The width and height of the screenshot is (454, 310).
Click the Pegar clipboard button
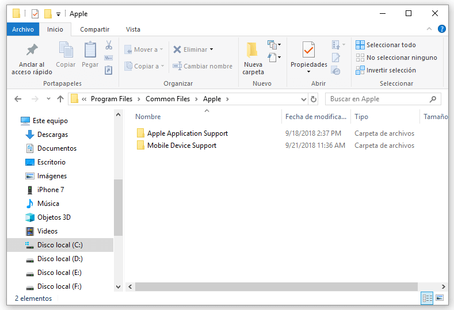pyautogui.click(x=90, y=55)
